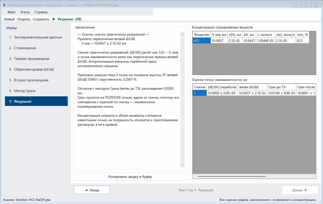Open the Файл menu

click(11, 12)
